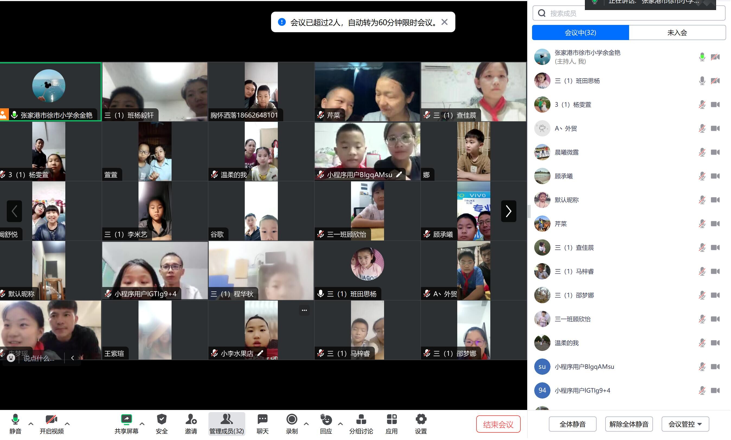Expand audio options arrow beside 静音
731x440 pixels.
pyautogui.click(x=31, y=424)
